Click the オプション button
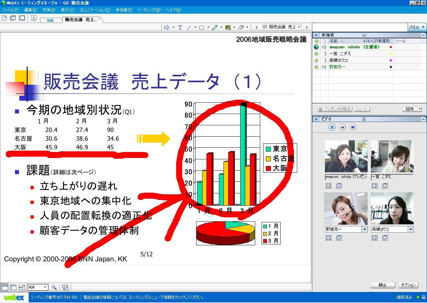The width and height of the screenshot is (427, 303). (x=408, y=285)
